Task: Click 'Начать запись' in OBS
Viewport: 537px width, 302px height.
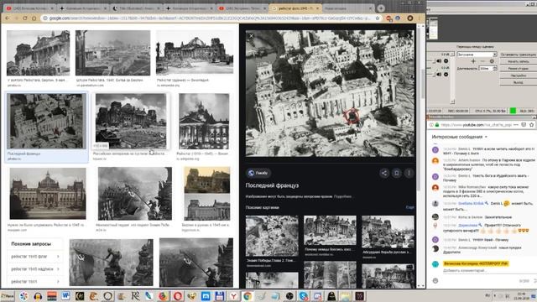Action: 519,61
